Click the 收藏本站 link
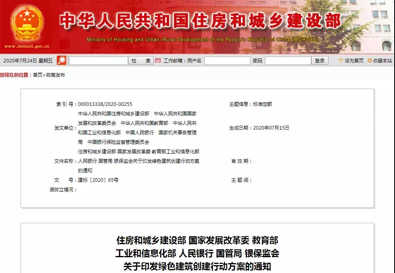 tap(382, 61)
